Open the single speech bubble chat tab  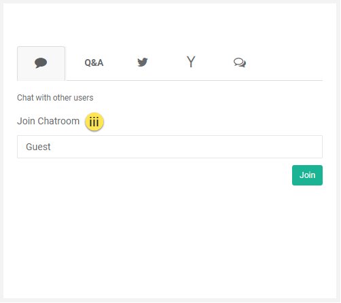41,63
